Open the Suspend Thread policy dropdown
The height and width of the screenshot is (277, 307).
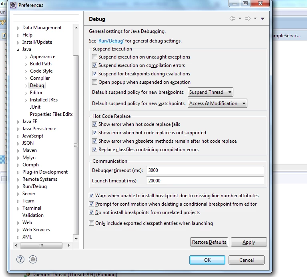211,92
